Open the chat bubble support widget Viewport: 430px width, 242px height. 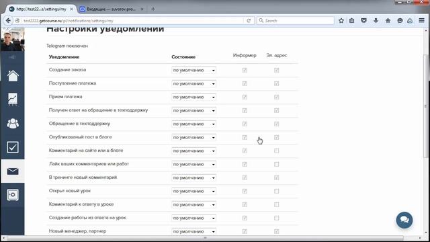click(404, 220)
